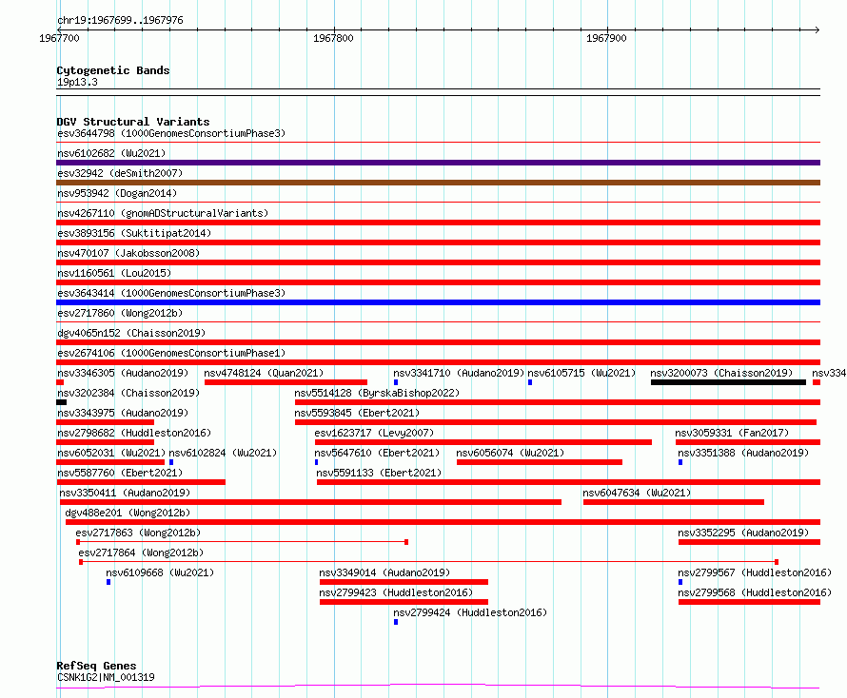Viewport: 847px width, 698px height.
Task: Select the red bar under nsv2799568 (Huddleston2016)
Action: 750,602
